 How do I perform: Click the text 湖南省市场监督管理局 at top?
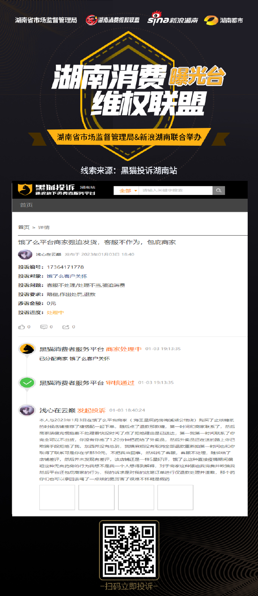[x=46, y=20]
